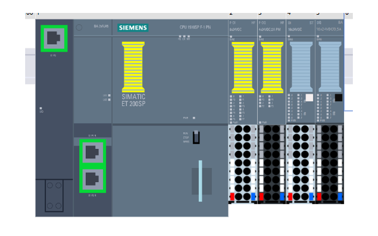The image size is (378, 236).
Task: Click the red terminal on slot 2 BaseUnit
Action: [x=232, y=197]
